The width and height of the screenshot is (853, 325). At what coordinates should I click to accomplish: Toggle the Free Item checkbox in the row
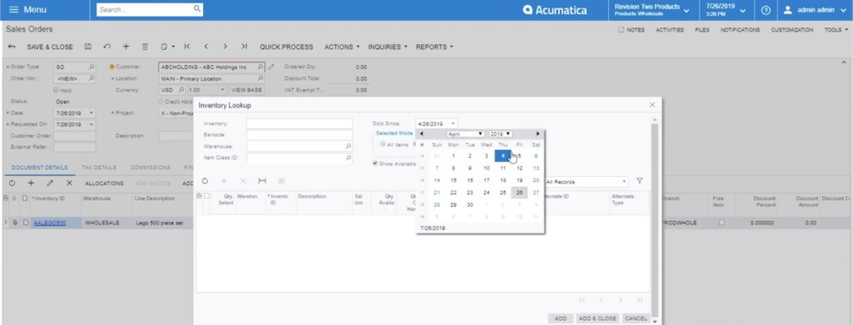(722, 223)
